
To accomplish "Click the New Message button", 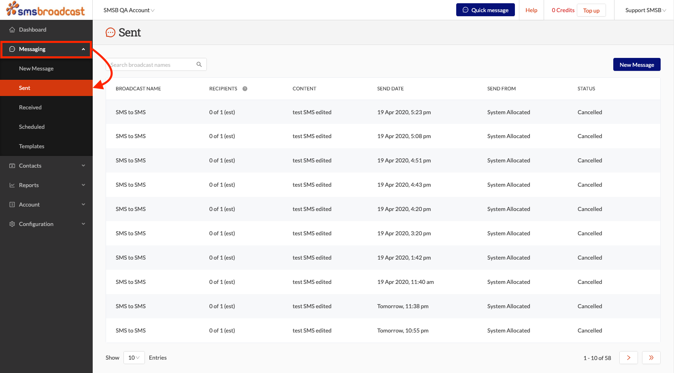I will tap(636, 64).
